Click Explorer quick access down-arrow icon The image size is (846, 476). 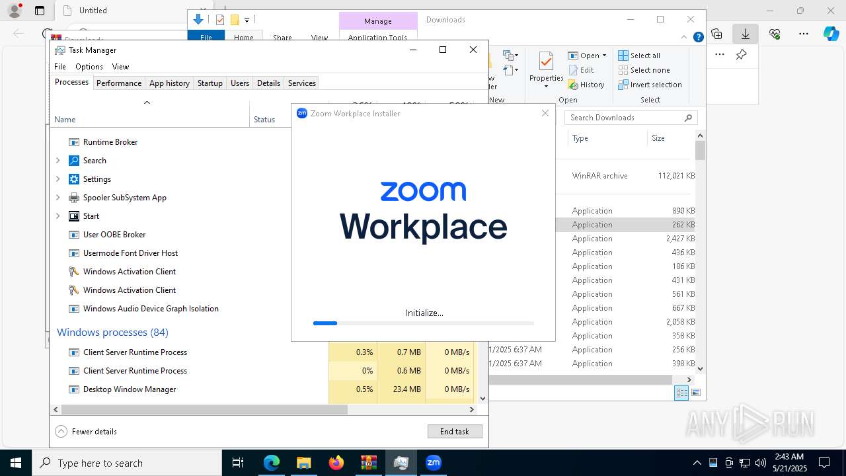point(198,20)
